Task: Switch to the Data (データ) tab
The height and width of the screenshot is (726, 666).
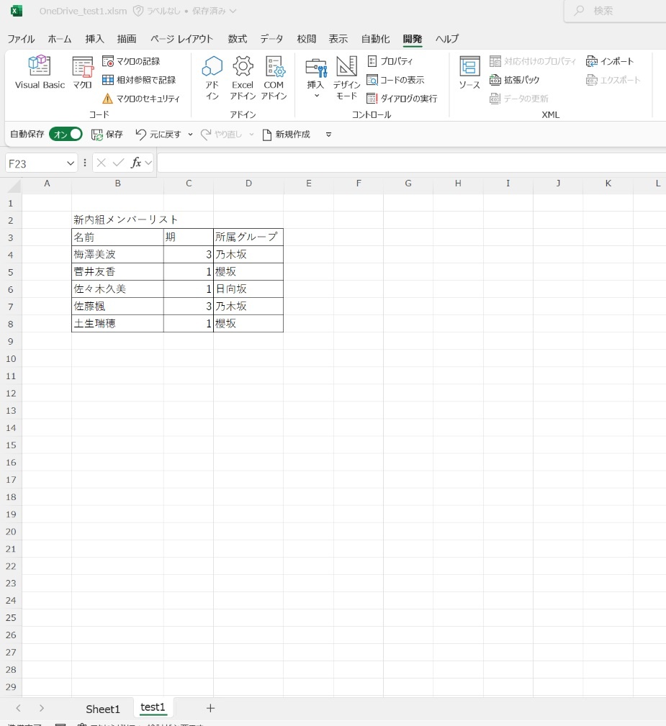Action: (271, 39)
